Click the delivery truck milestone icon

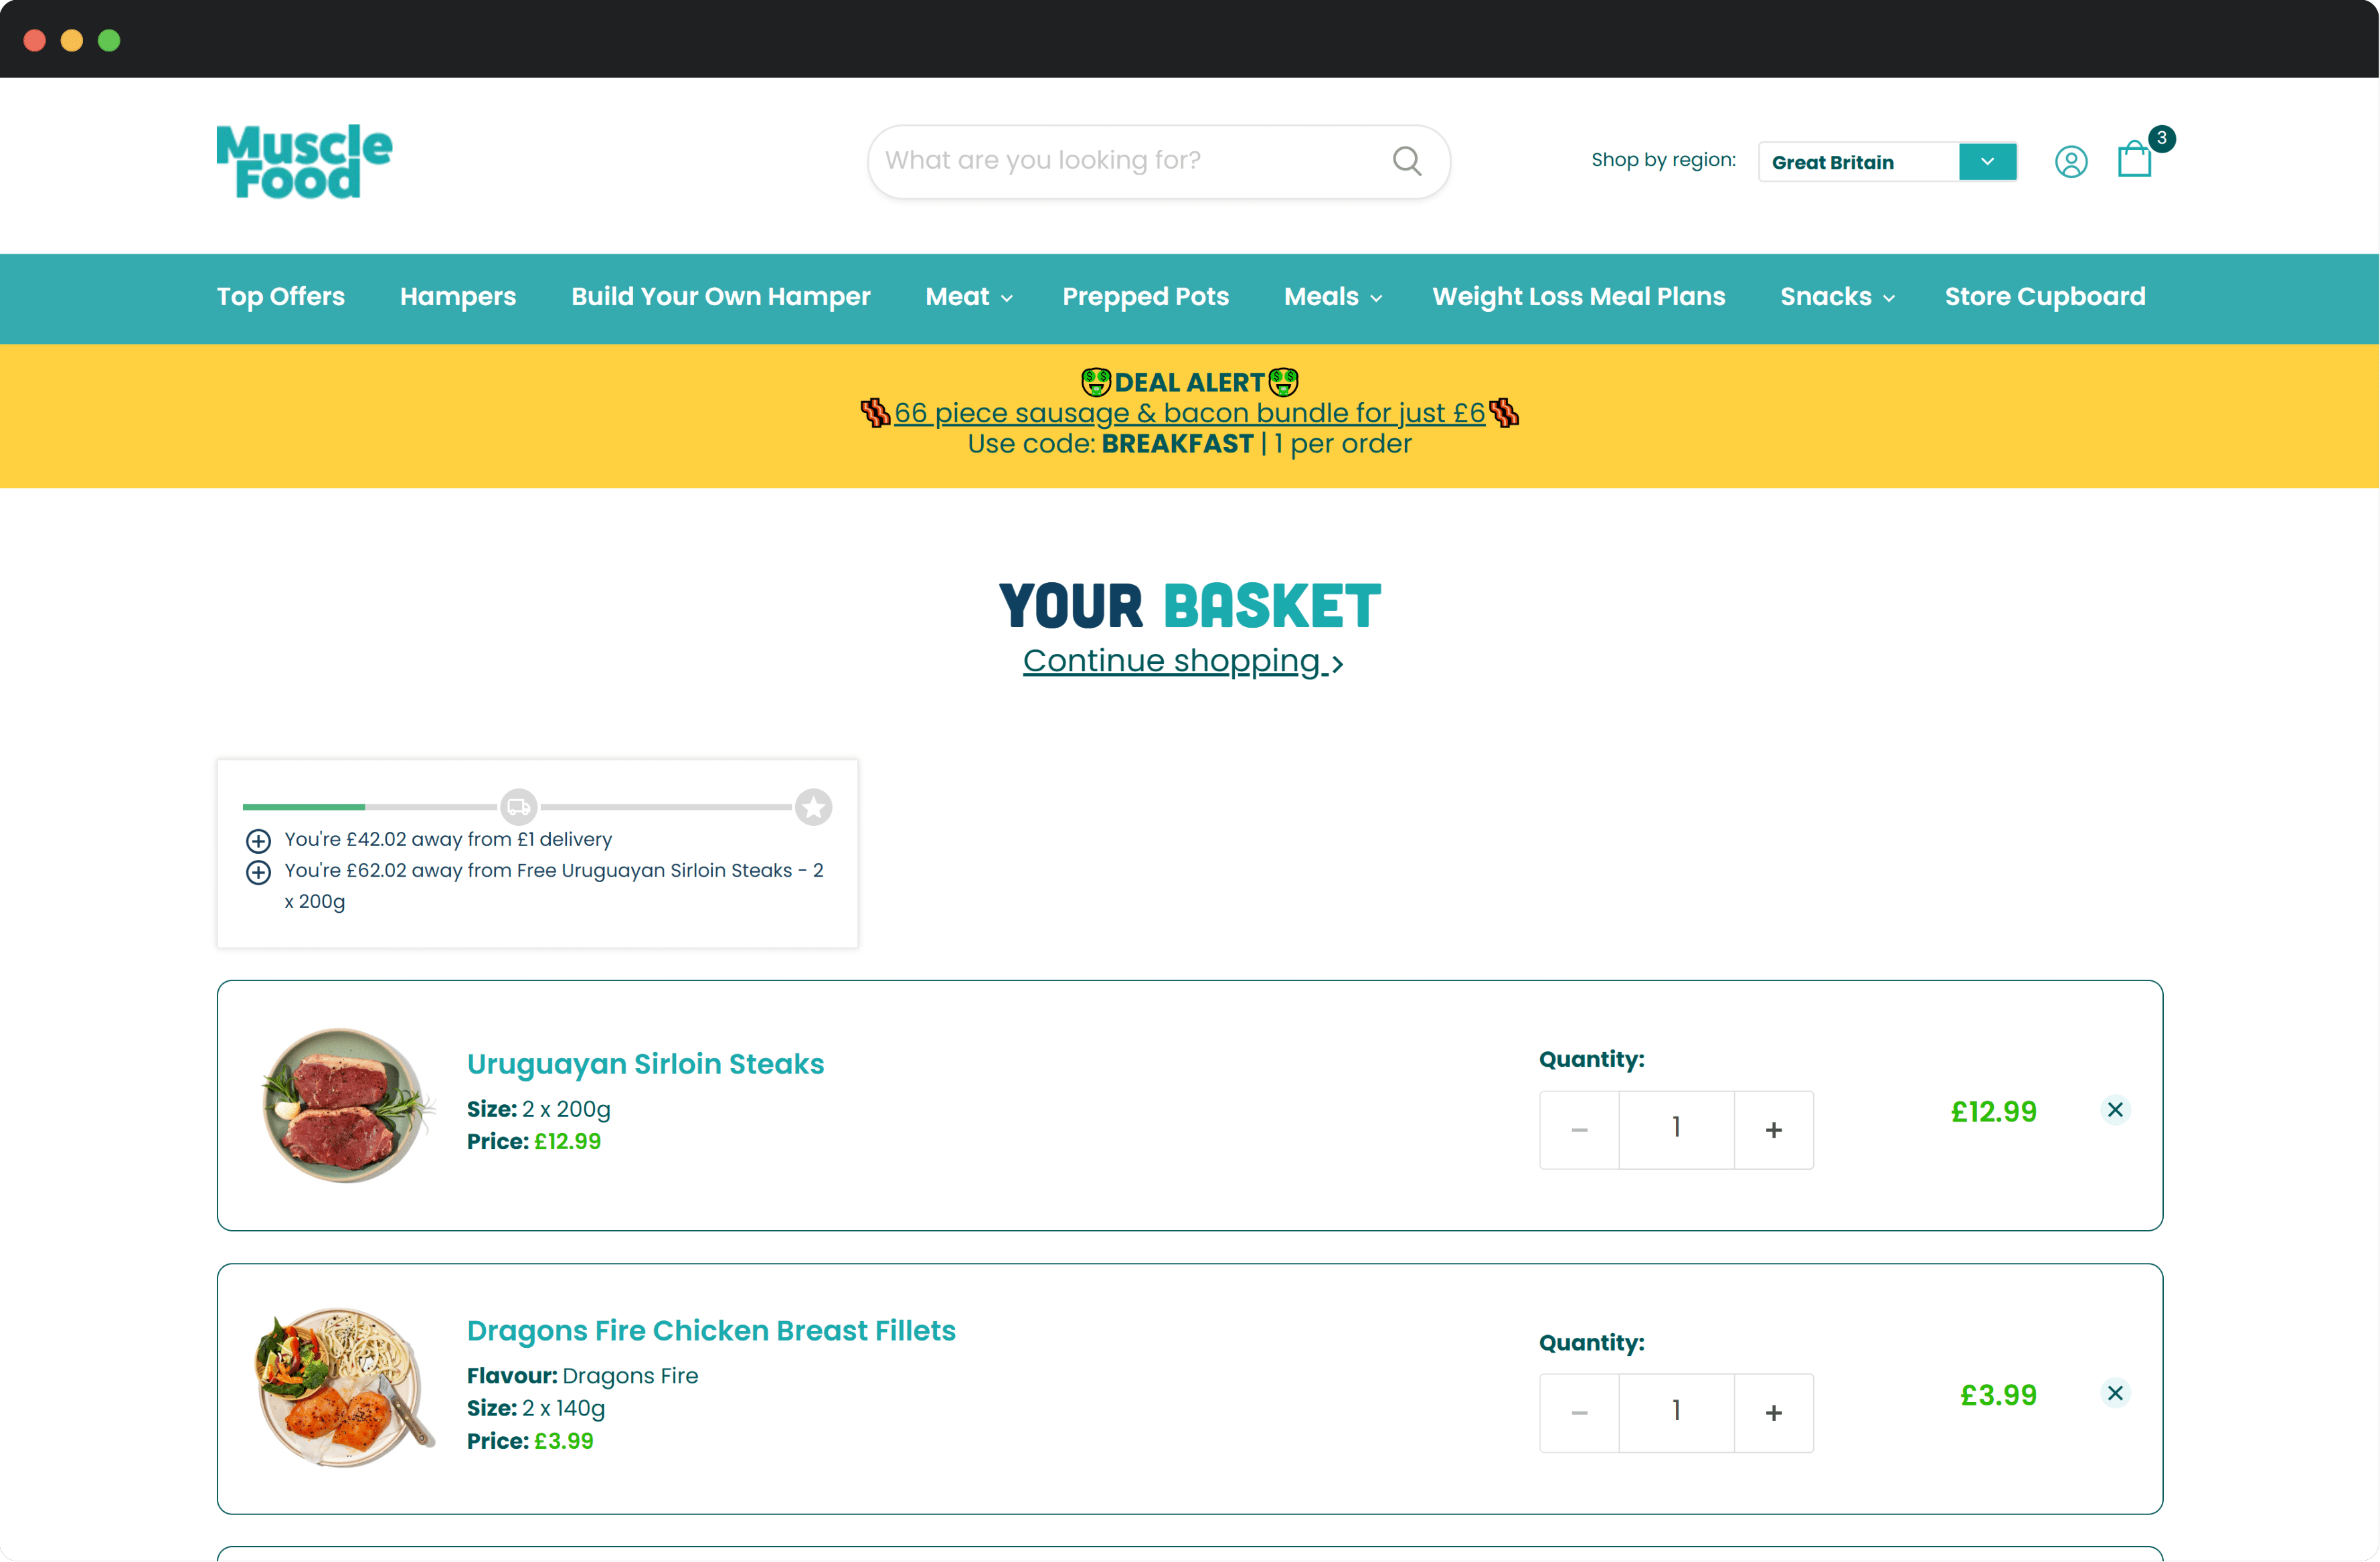[x=519, y=807]
